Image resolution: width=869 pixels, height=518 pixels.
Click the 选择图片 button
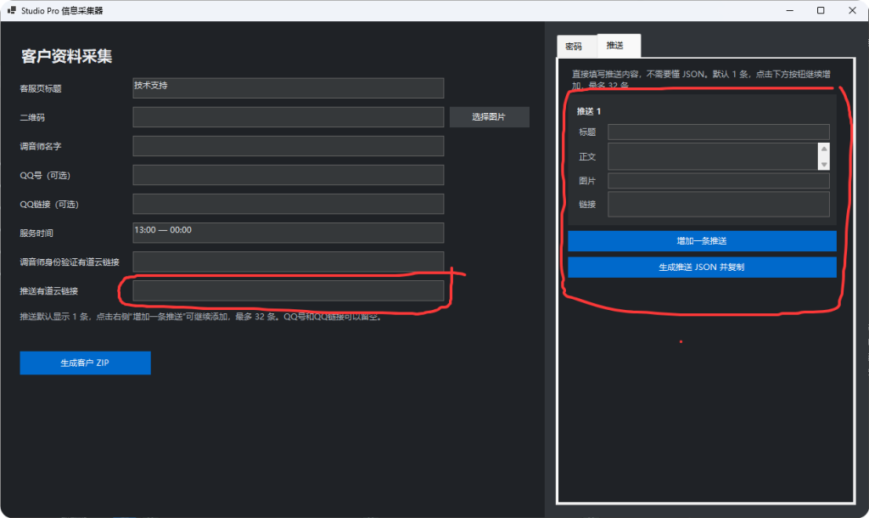point(489,117)
